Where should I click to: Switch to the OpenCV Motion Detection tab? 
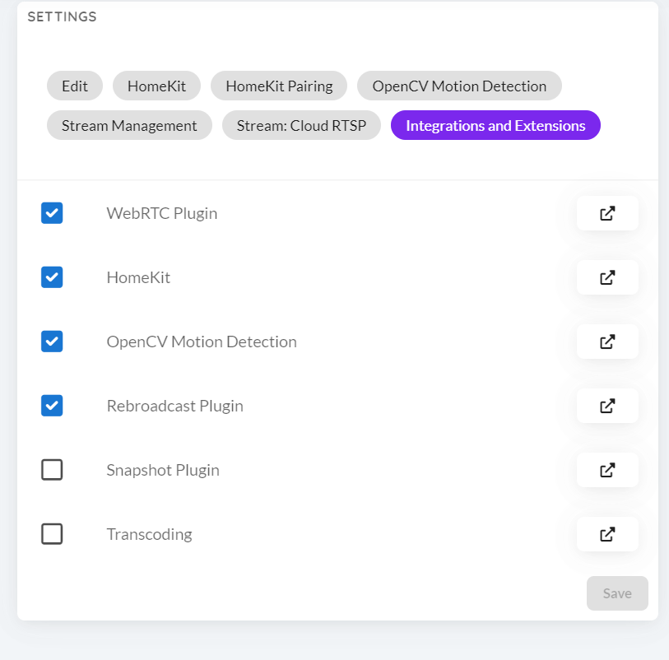[459, 86]
